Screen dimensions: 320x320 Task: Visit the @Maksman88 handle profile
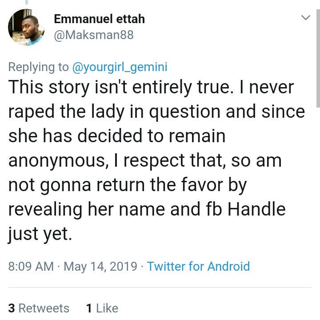[x=93, y=35]
